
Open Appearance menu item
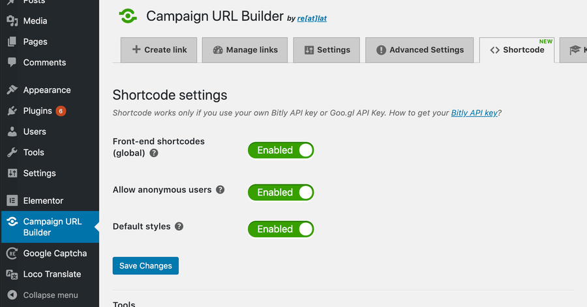tap(47, 90)
